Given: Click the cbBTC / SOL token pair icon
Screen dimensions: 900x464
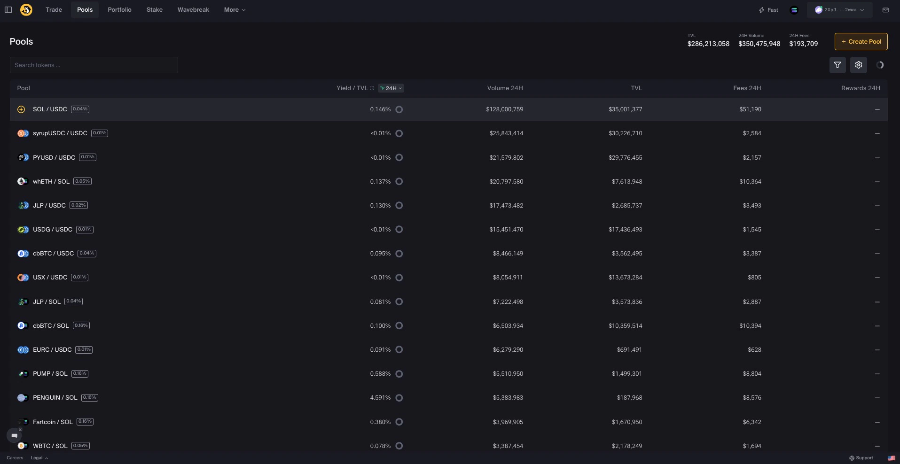Looking at the screenshot, I should tap(23, 325).
